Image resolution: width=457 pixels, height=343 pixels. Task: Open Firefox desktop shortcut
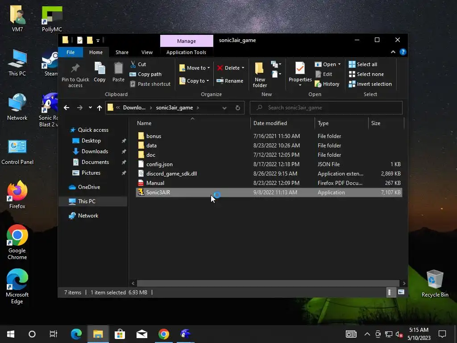tap(17, 195)
